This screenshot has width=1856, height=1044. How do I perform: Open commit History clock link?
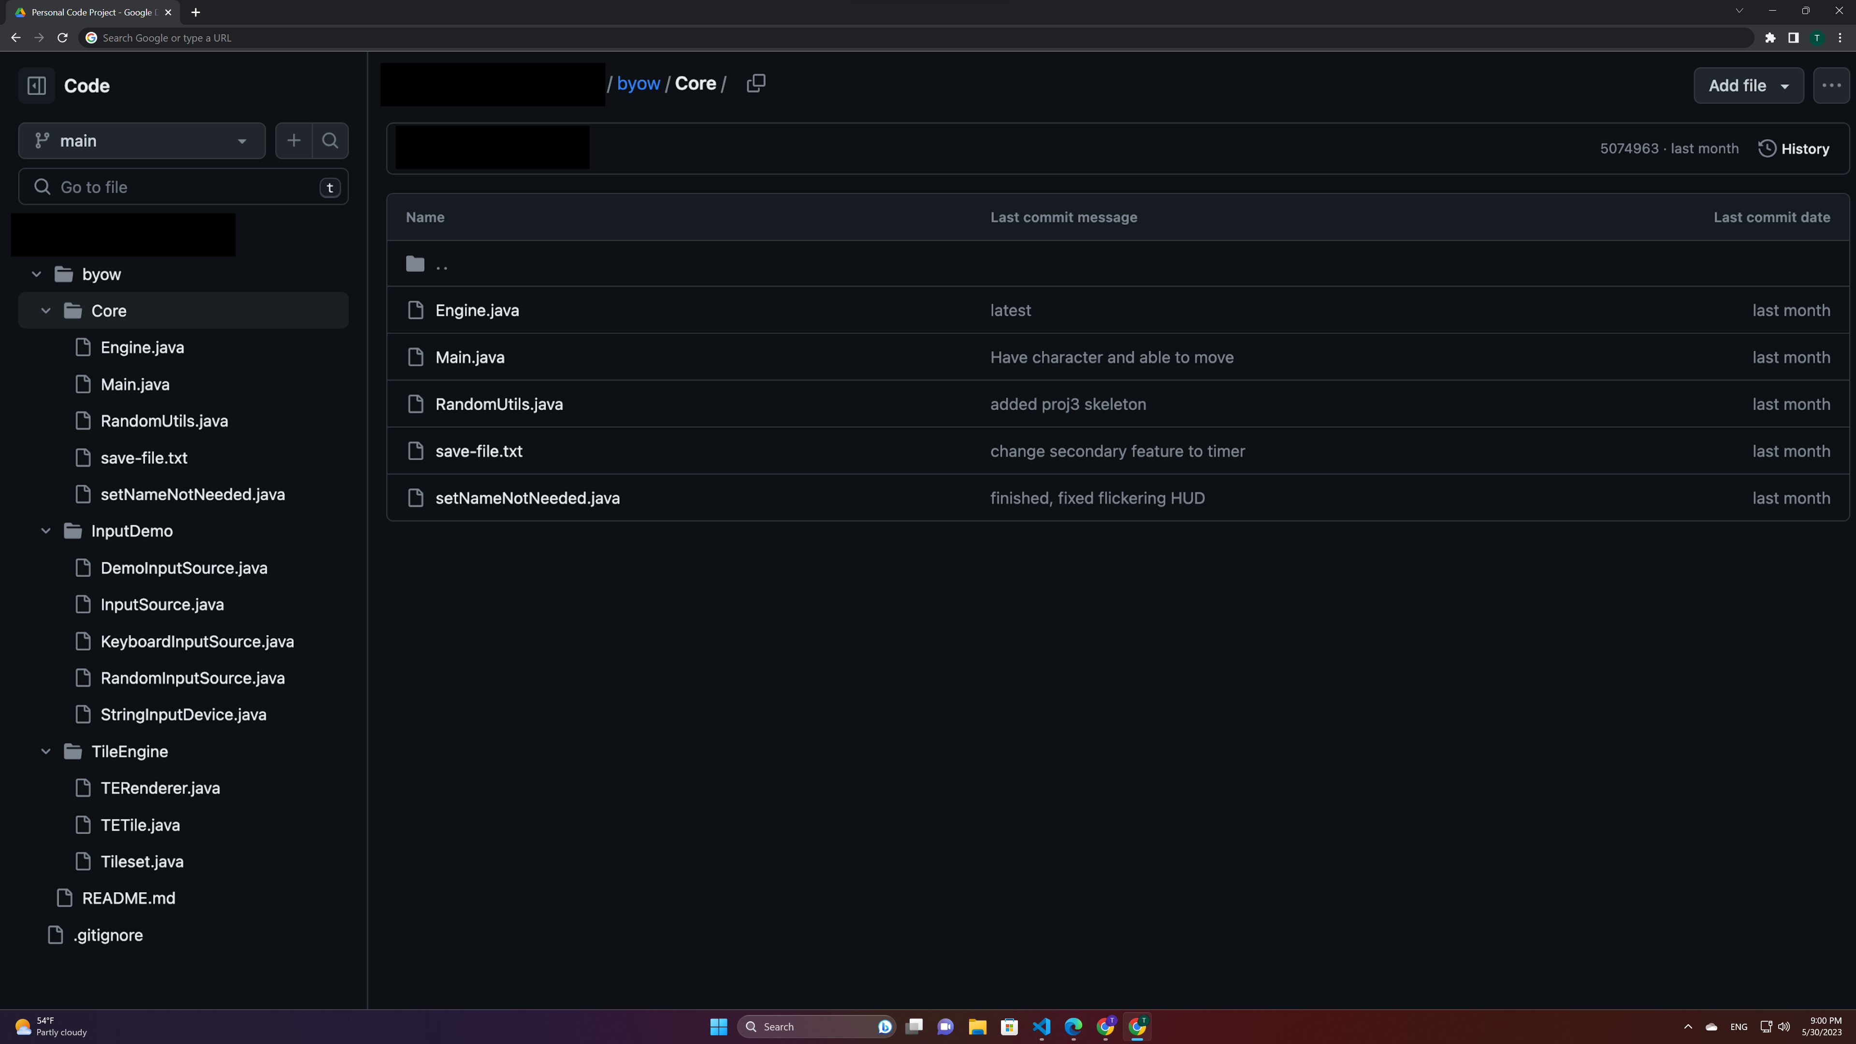(x=1794, y=148)
